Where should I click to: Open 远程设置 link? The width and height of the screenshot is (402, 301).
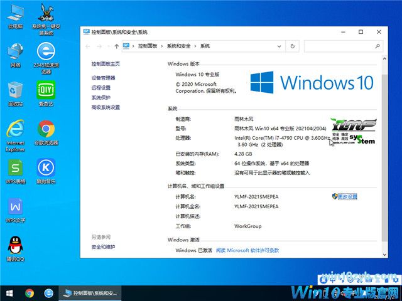(x=101, y=88)
